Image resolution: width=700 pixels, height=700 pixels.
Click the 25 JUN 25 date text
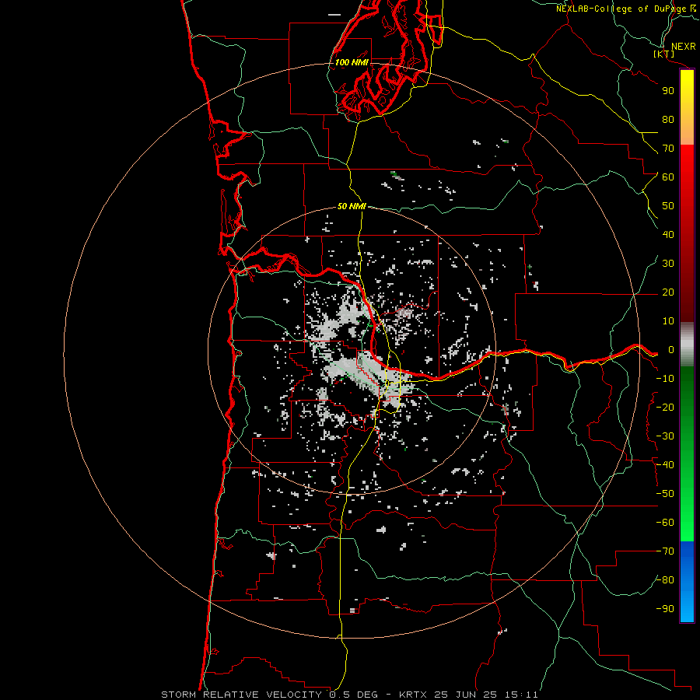tap(466, 695)
